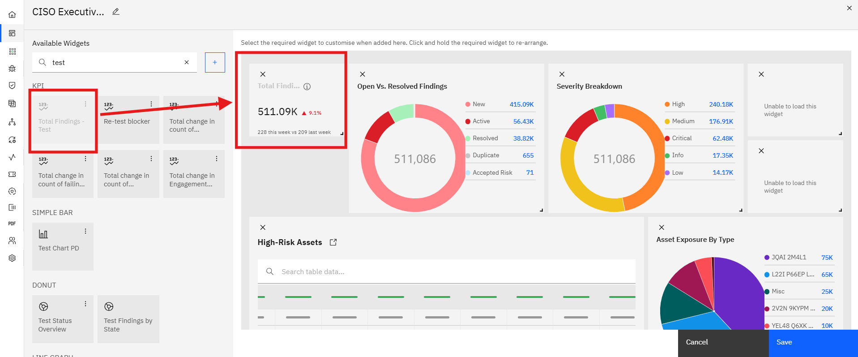The height and width of the screenshot is (357, 858).
Task: Save the dashboard changes
Action: tap(813, 343)
